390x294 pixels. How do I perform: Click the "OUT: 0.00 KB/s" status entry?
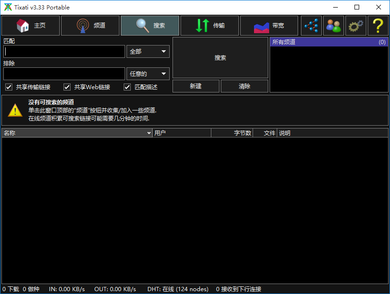[115, 289]
